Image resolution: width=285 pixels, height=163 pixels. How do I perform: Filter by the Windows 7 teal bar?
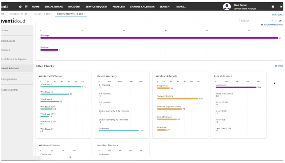61,87
